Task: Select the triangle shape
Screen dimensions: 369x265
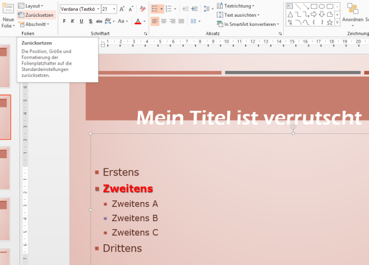Action: click(x=290, y=14)
